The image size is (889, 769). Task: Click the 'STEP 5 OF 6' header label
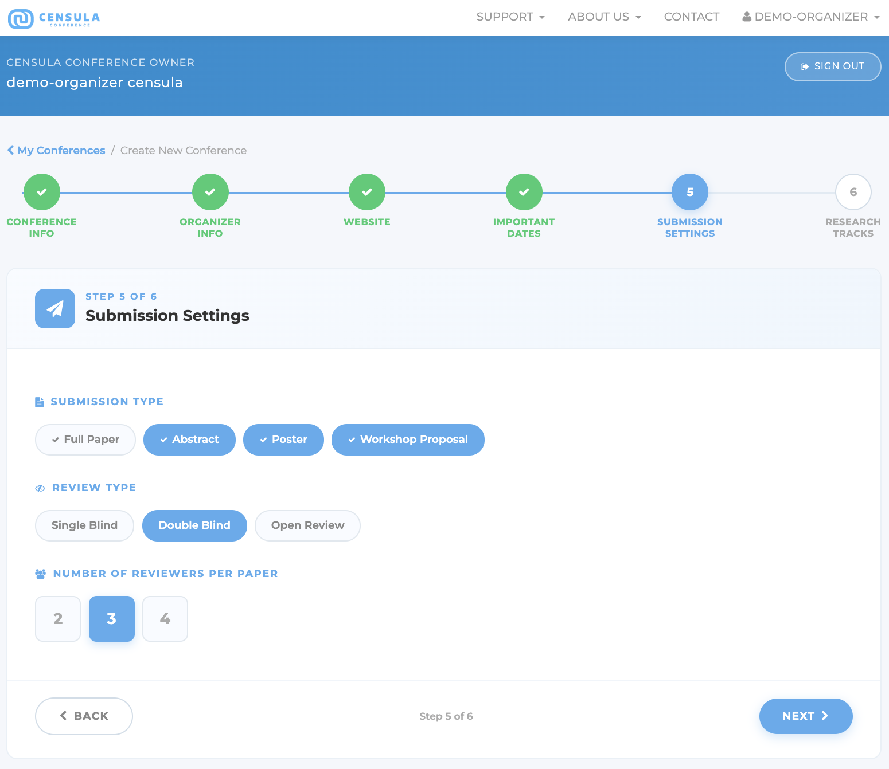pyautogui.click(x=121, y=296)
